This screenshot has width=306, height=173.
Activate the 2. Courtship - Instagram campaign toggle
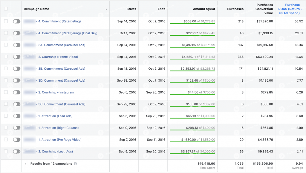click(x=17, y=92)
